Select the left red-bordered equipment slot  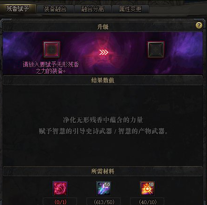click(52, 50)
